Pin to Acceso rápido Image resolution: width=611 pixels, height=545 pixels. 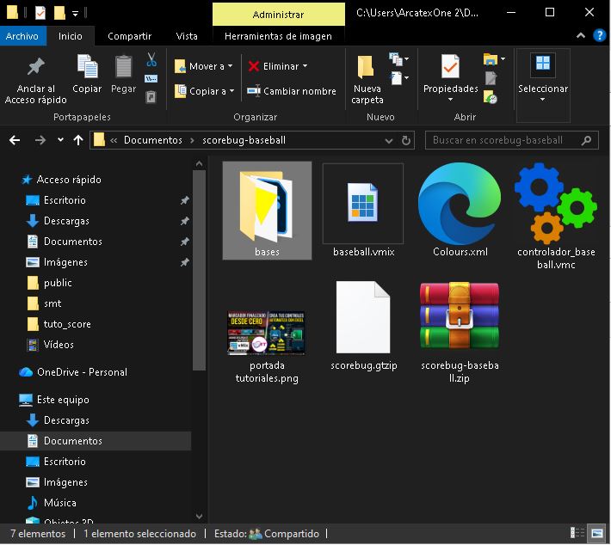36,80
